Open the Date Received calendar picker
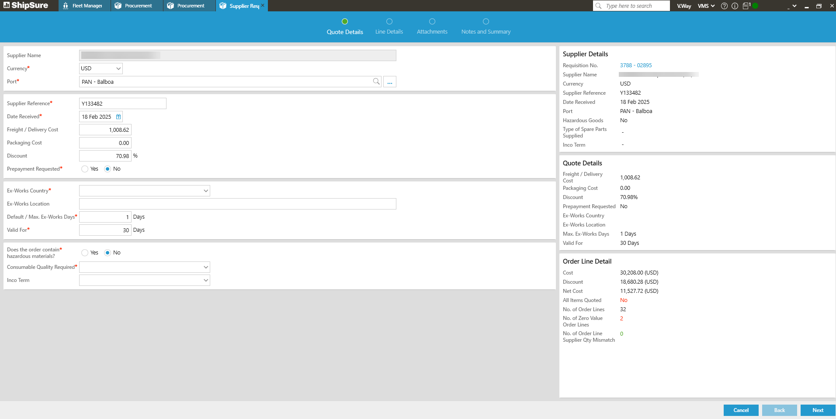This screenshot has height=419, width=836. tap(118, 117)
